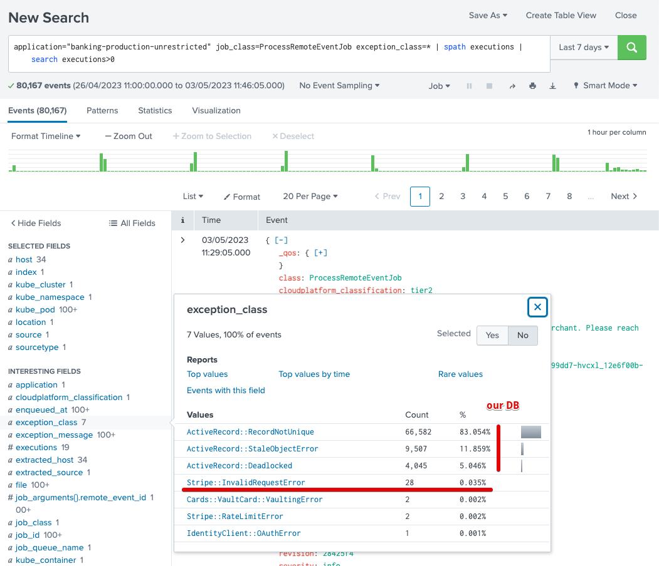Open the Last 7 days time range picker
This screenshot has height=566, width=659.
[583, 47]
